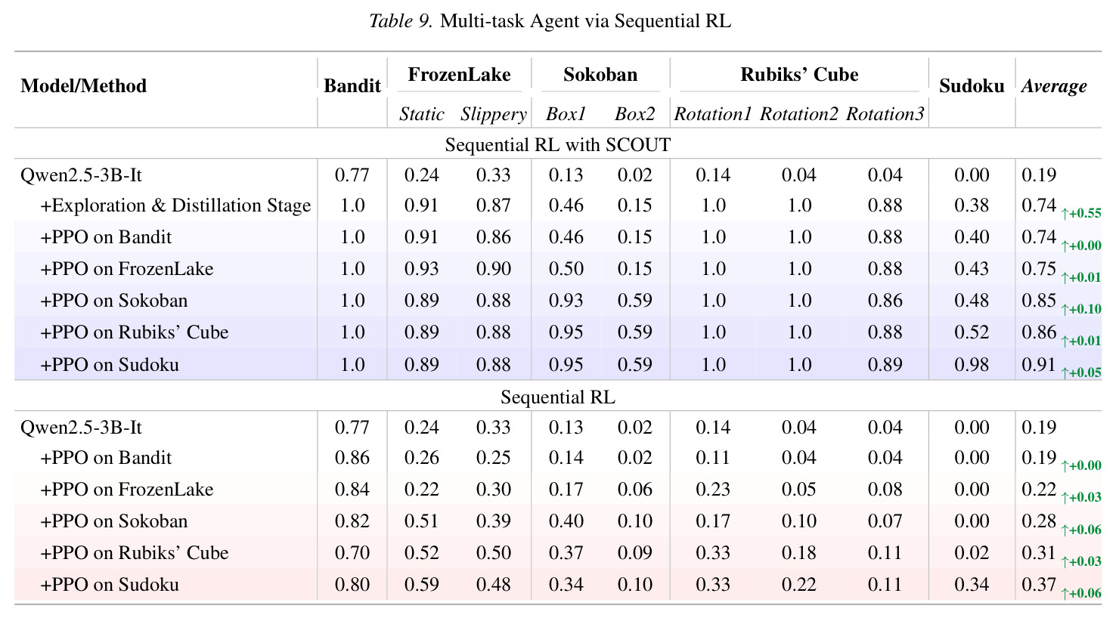
Task: Click the Bandit column header
Action: [352, 86]
